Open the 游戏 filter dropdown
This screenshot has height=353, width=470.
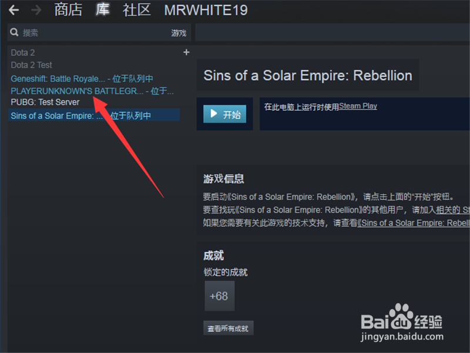coord(179,33)
